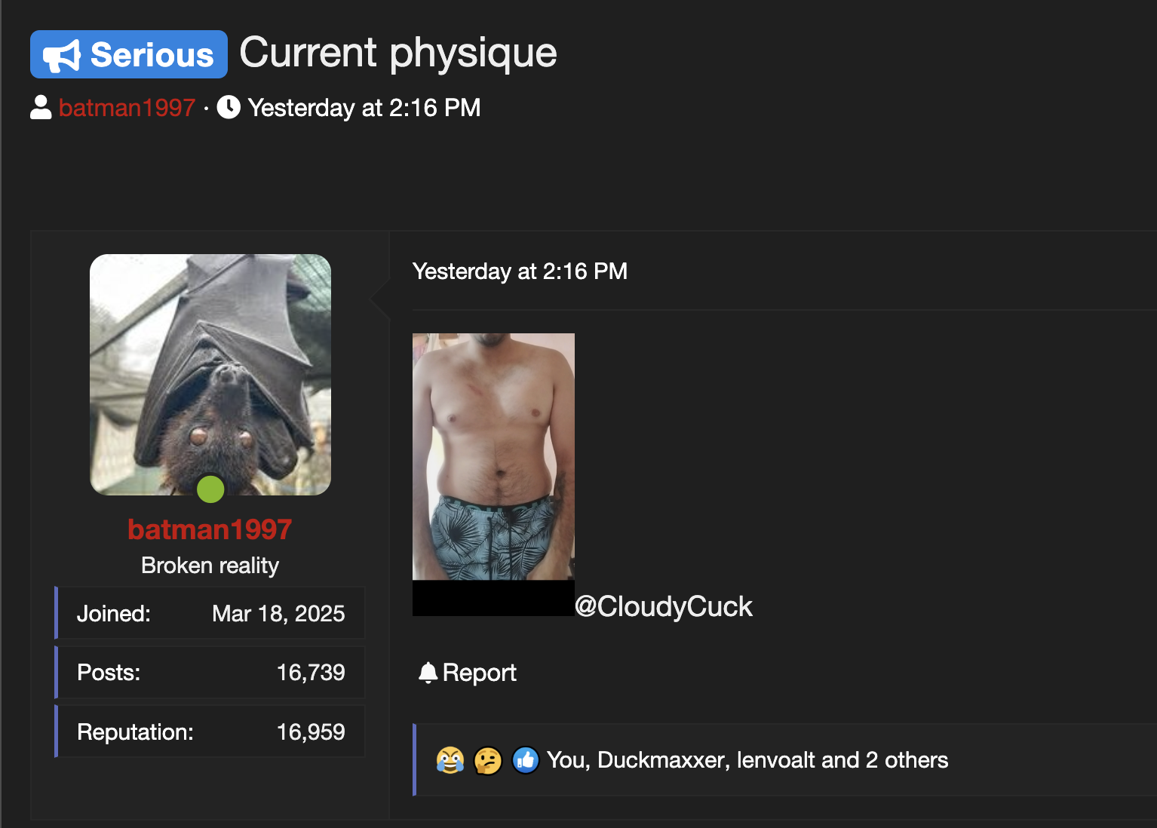Screen dimensions: 1157x828
Task: View the list of users who reacted
Action: click(x=747, y=760)
